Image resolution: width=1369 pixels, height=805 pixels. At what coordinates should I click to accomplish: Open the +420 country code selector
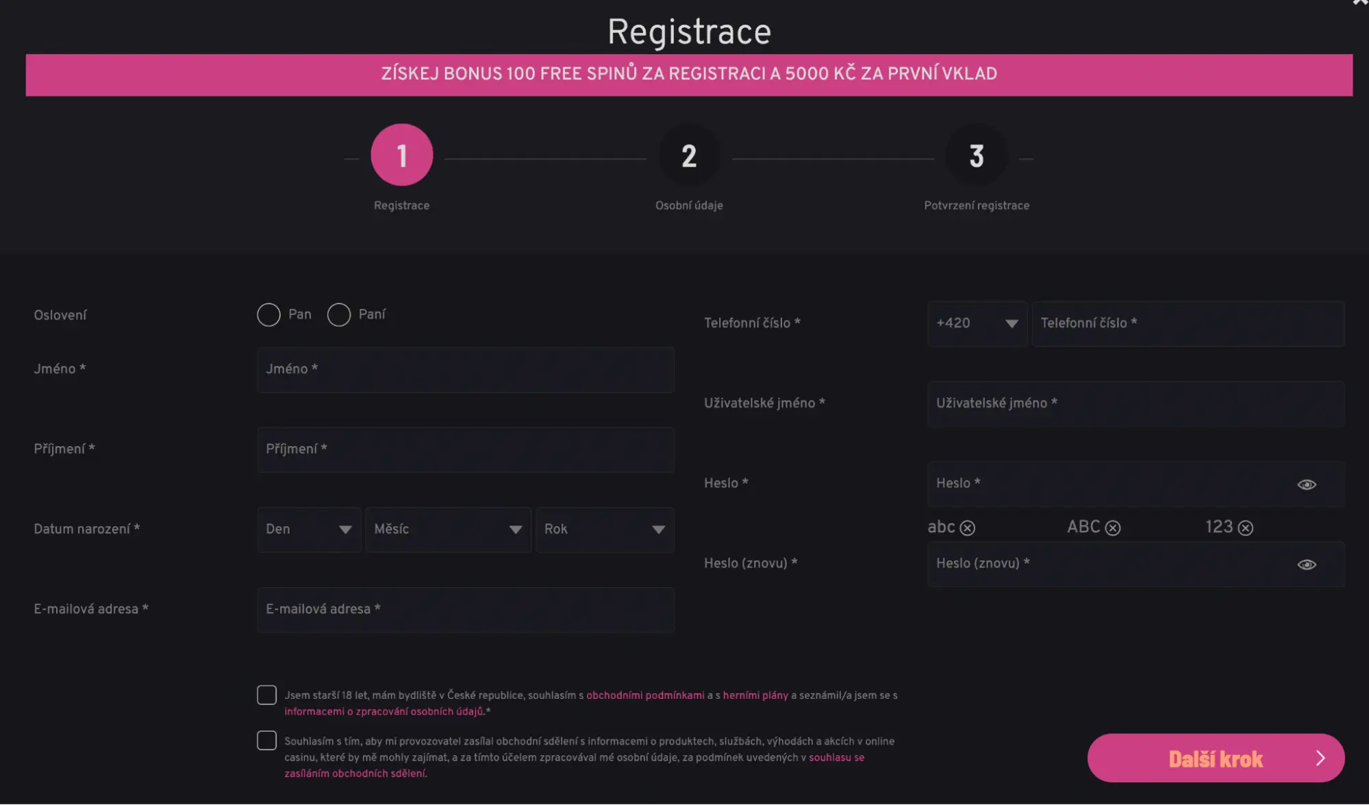(x=977, y=323)
